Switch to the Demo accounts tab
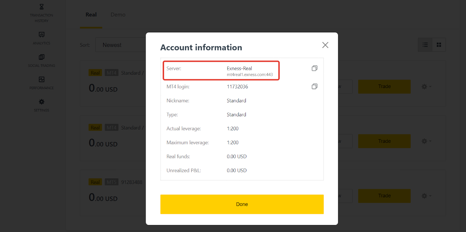 [118, 15]
